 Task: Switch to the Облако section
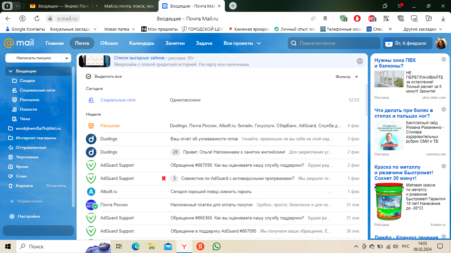(109, 43)
